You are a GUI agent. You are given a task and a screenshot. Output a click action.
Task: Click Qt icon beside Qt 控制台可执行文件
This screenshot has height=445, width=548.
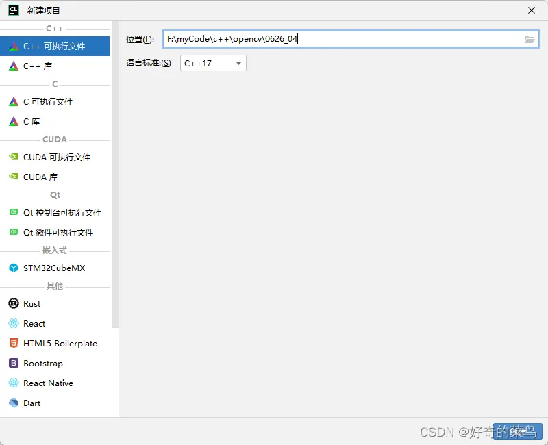13,212
